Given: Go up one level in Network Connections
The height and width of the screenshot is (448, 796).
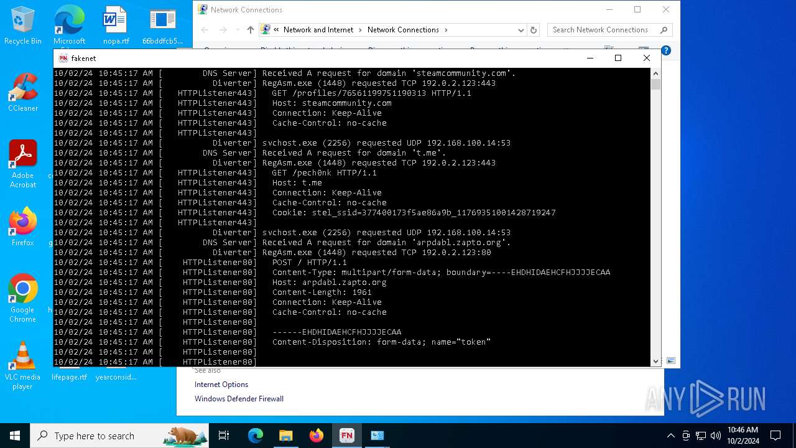Looking at the screenshot, I should pyautogui.click(x=250, y=29).
